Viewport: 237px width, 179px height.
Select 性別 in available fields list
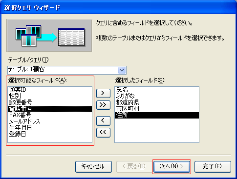(50, 96)
